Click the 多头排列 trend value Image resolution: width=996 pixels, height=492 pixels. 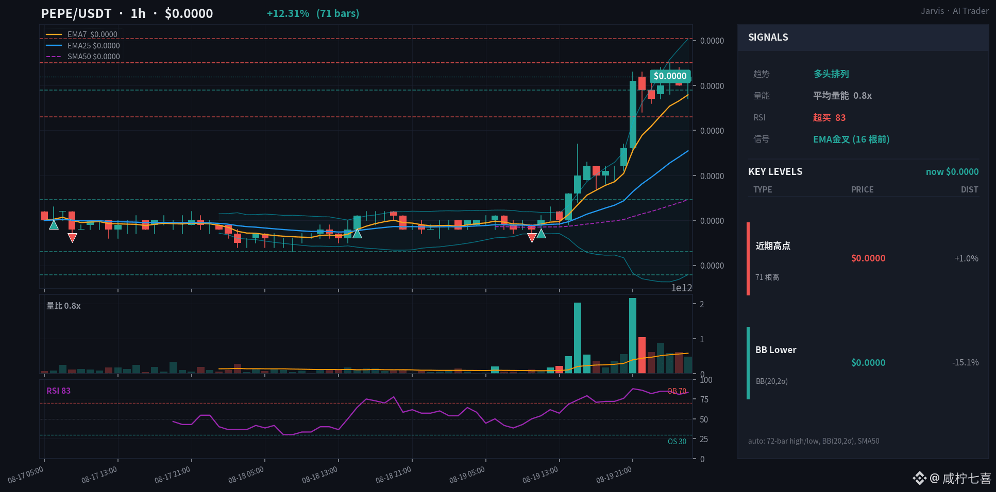point(831,74)
